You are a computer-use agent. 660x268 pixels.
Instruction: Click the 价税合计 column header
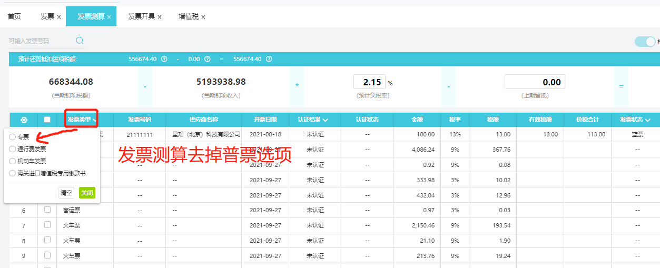pyautogui.click(x=588, y=120)
